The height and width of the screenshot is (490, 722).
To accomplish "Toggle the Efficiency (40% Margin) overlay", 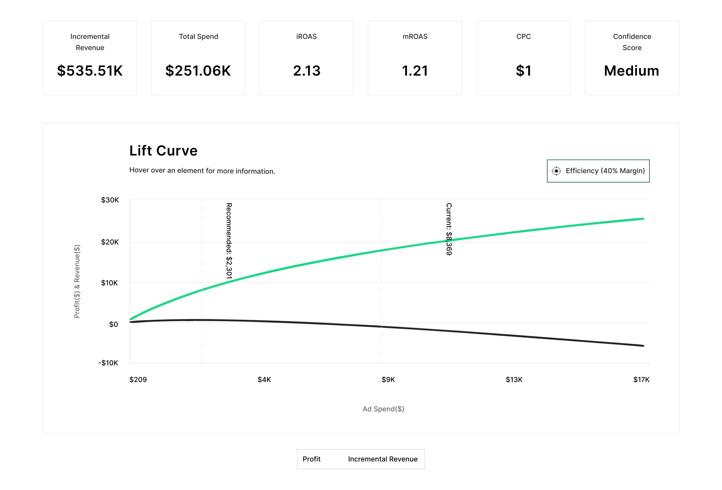I will 598,171.
